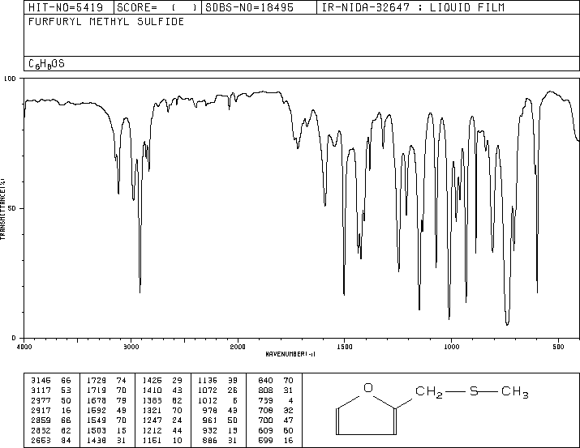
Task: Click peak table entry 609
Action: point(265,430)
